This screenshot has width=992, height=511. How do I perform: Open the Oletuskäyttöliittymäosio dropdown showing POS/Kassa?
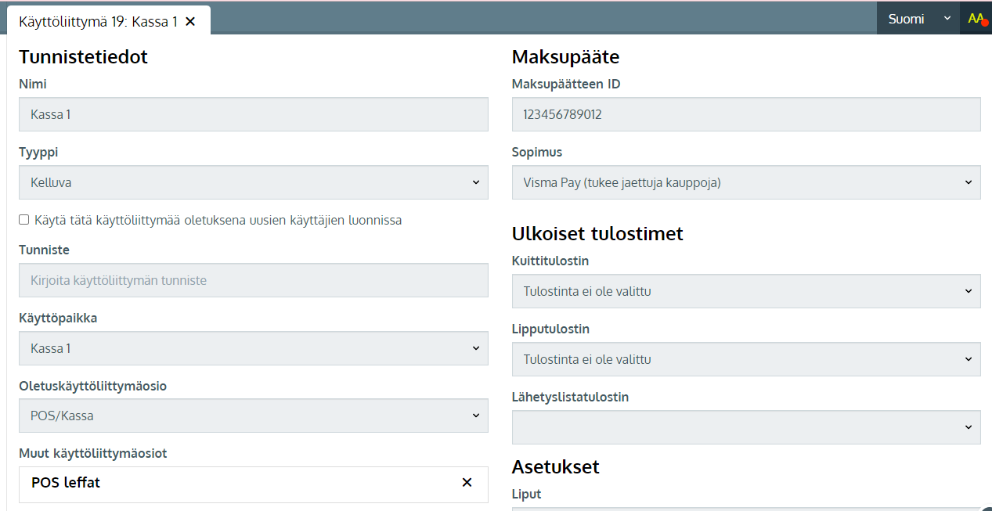(254, 416)
